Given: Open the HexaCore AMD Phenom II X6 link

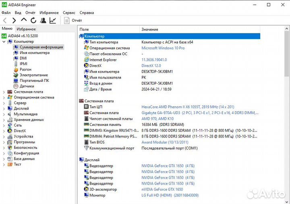Looking at the screenshot, I should [x=188, y=107].
